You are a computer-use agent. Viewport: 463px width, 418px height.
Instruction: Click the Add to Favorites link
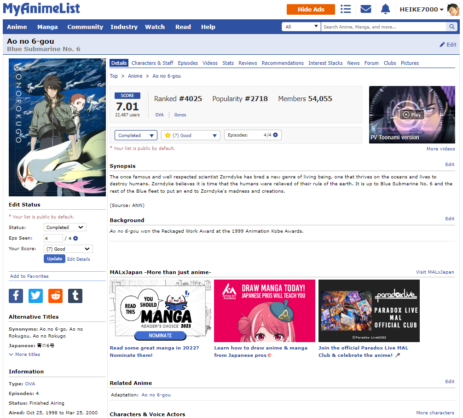click(x=29, y=276)
